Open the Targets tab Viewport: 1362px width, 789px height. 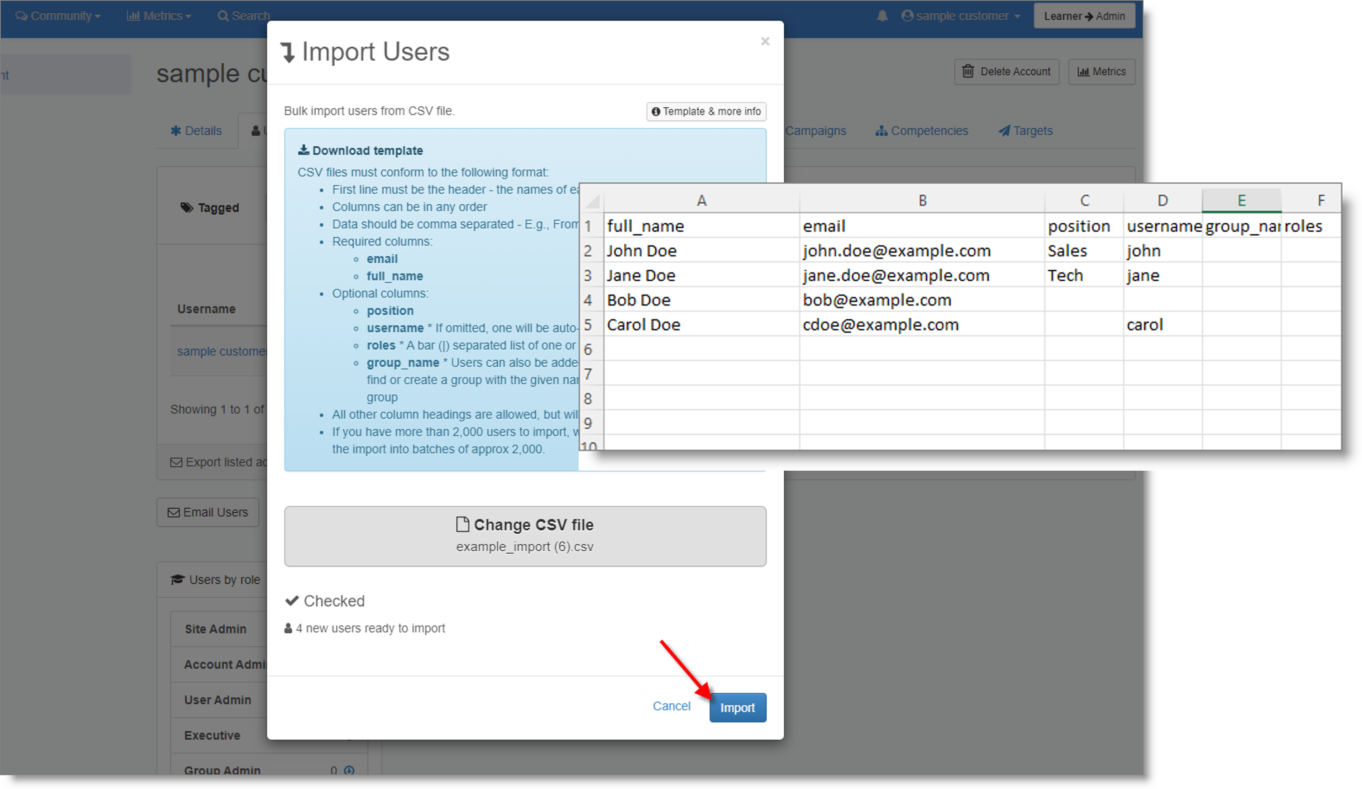[x=1025, y=131]
